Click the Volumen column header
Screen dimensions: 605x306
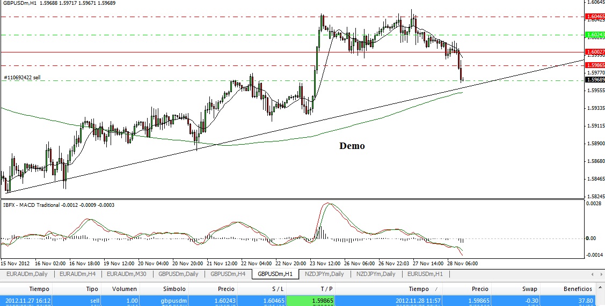pyautogui.click(x=125, y=289)
